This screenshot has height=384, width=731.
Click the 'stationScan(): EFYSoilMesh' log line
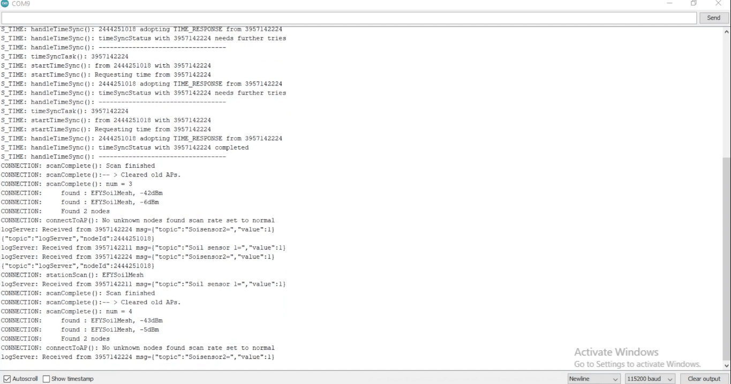coord(72,275)
